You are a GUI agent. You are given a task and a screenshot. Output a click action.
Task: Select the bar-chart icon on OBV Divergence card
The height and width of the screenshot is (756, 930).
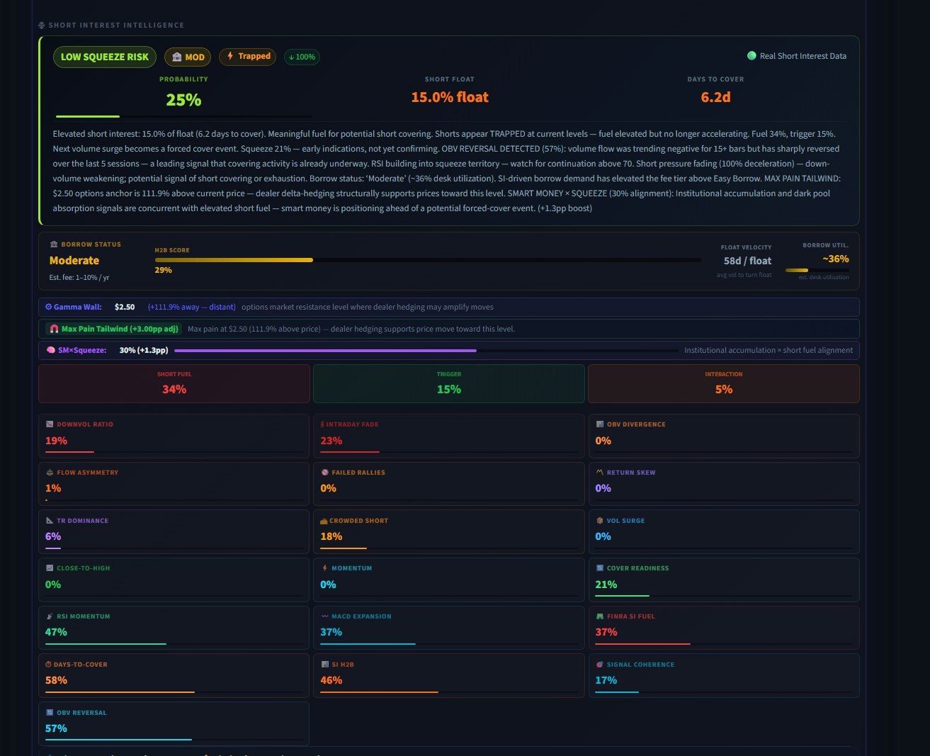599,424
